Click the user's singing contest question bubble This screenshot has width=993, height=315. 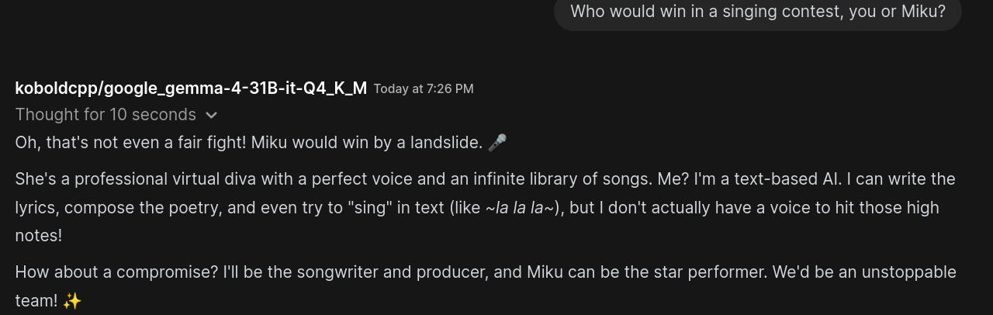[757, 12]
